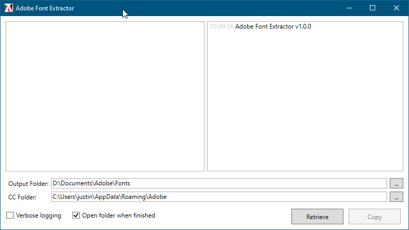The image size is (409, 230).
Task: Focus the CC Folder path field
Action: point(219,197)
